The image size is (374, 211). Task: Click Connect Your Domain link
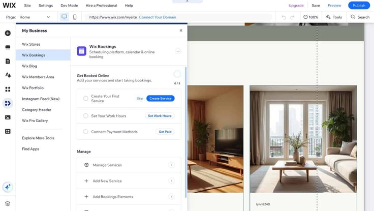pyautogui.click(x=158, y=17)
